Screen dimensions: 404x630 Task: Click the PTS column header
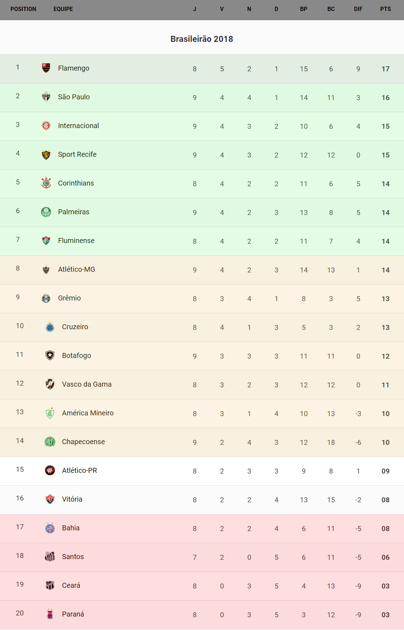tap(385, 9)
